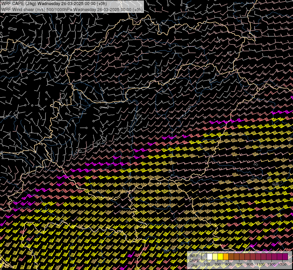The image size is (293, 270).
Task: Click the legend value 500
Action: [x=228, y=264]
